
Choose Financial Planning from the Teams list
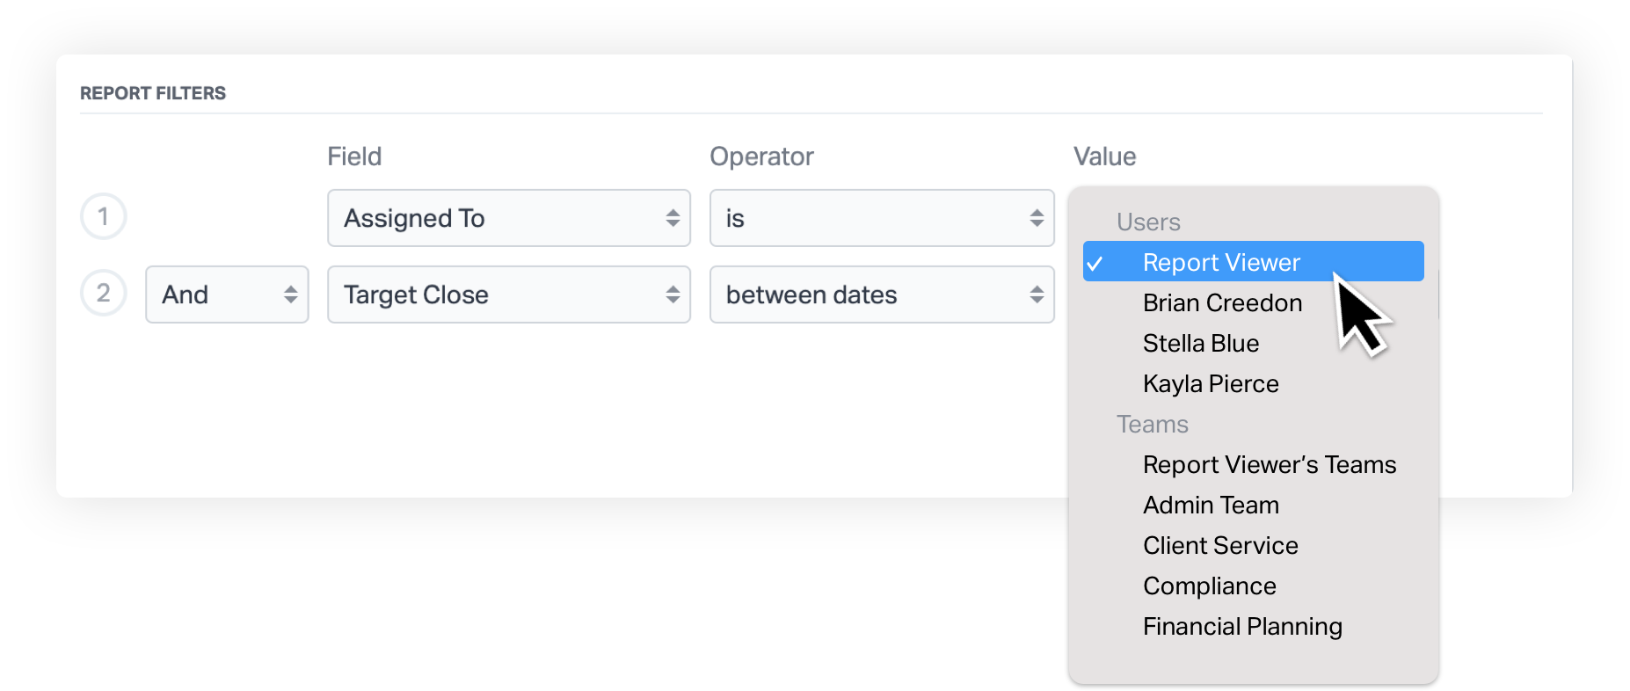pyautogui.click(x=1242, y=626)
